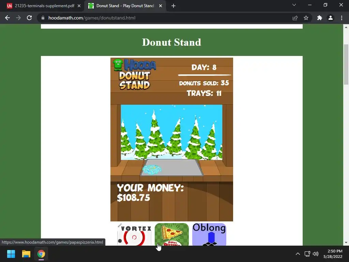Open a new browser tab
The image size is (349, 262).
(173, 6)
